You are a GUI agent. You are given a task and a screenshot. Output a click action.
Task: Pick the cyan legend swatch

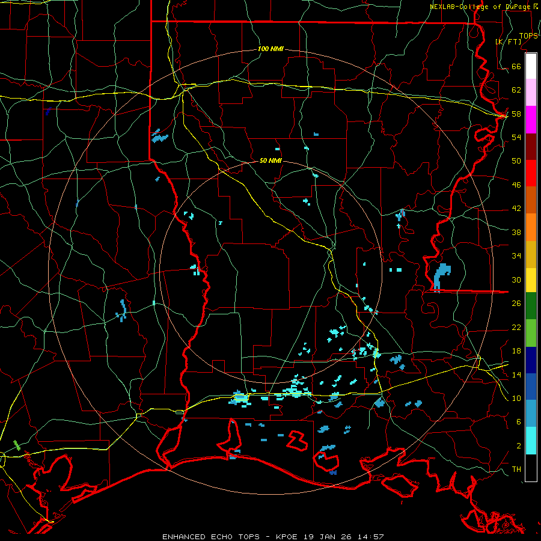click(531, 441)
